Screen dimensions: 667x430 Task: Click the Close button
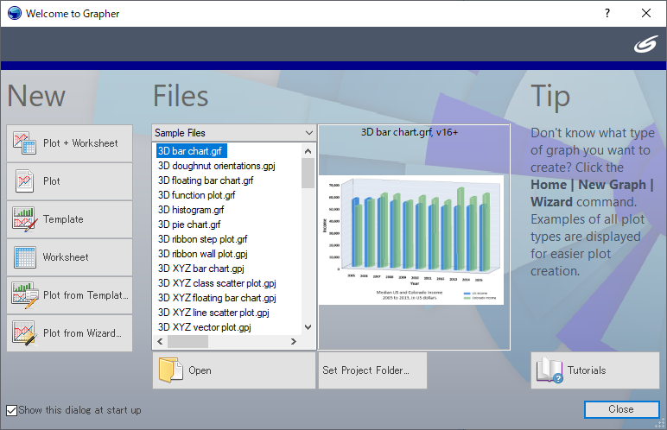point(621,409)
